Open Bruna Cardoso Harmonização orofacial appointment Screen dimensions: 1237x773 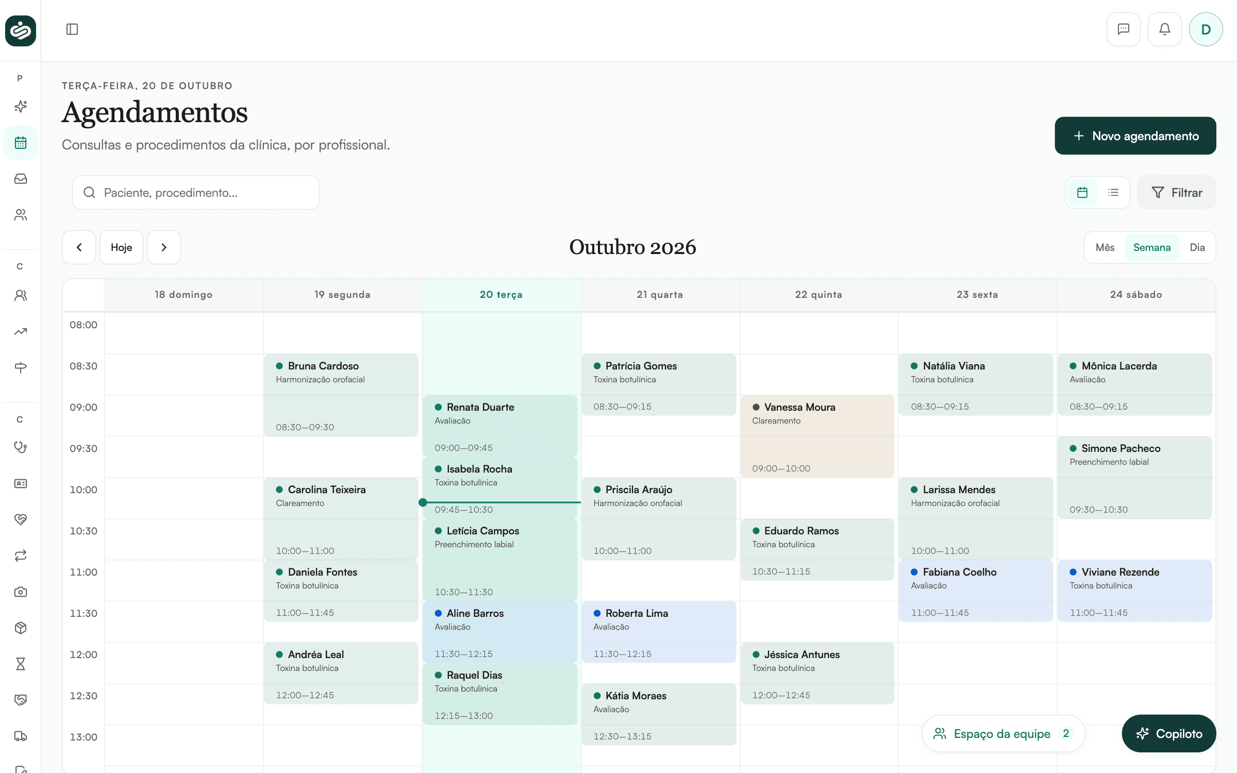pos(341,395)
